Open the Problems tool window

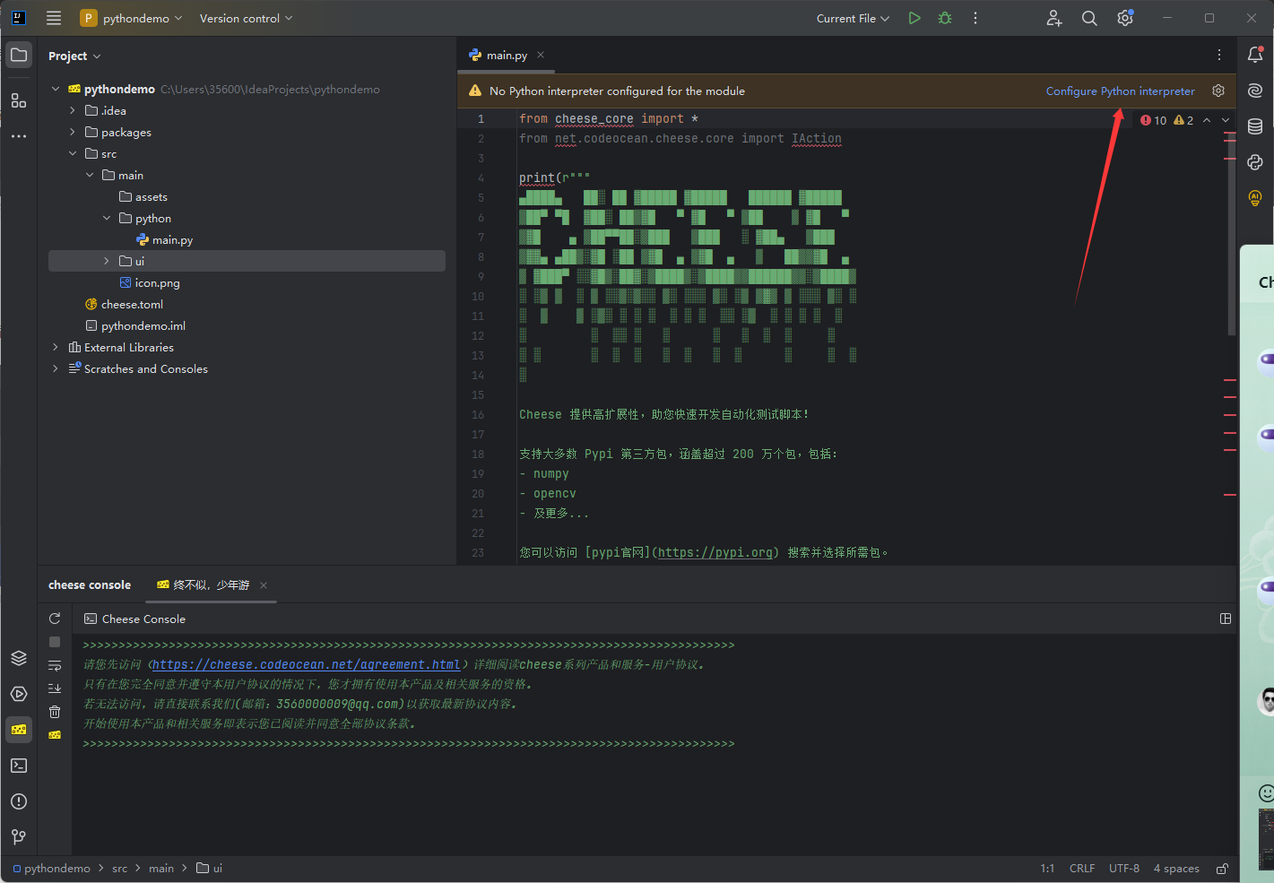19,801
